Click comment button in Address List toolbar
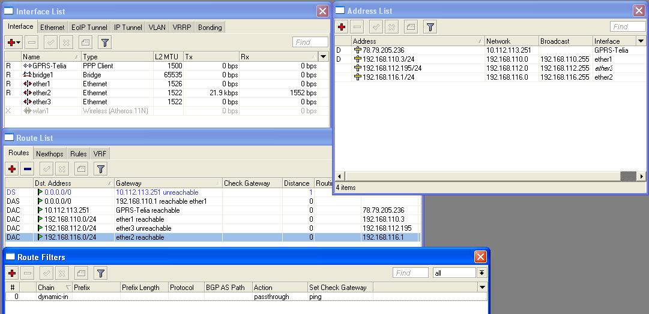The image size is (649, 314). point(411,27)
